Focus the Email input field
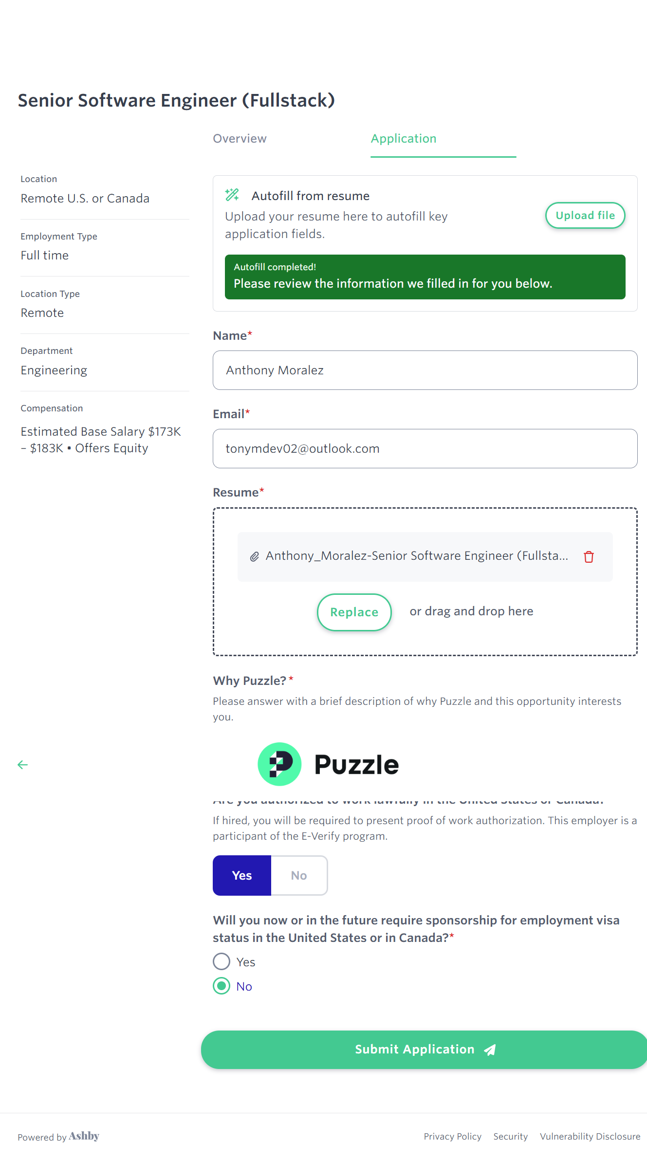 [425, 448]
